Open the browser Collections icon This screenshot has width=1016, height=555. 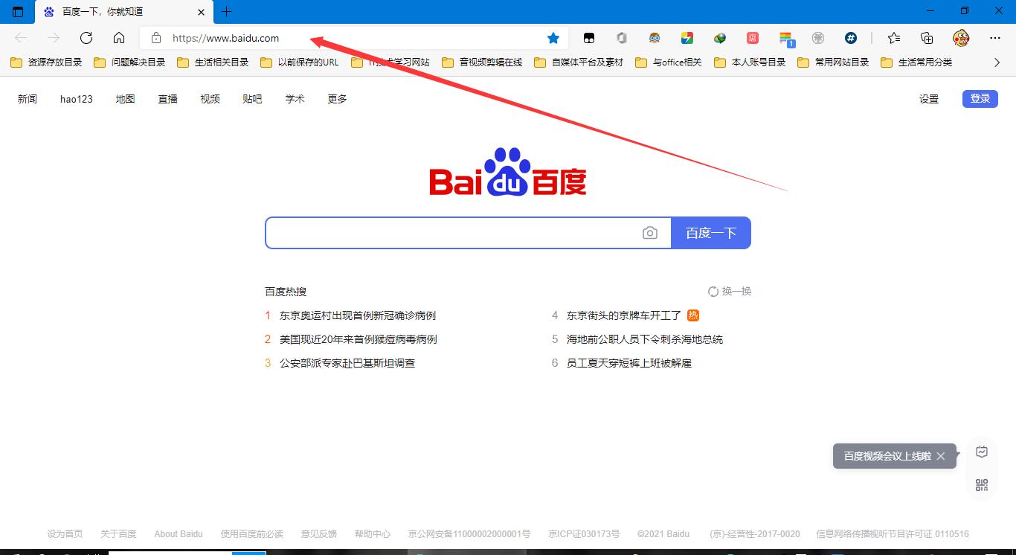pyautogui.click(x=927, y=37)
